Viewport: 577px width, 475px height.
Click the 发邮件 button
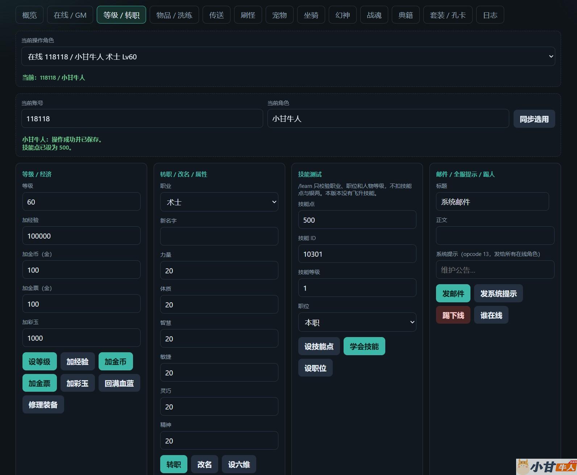pos(453,293)
